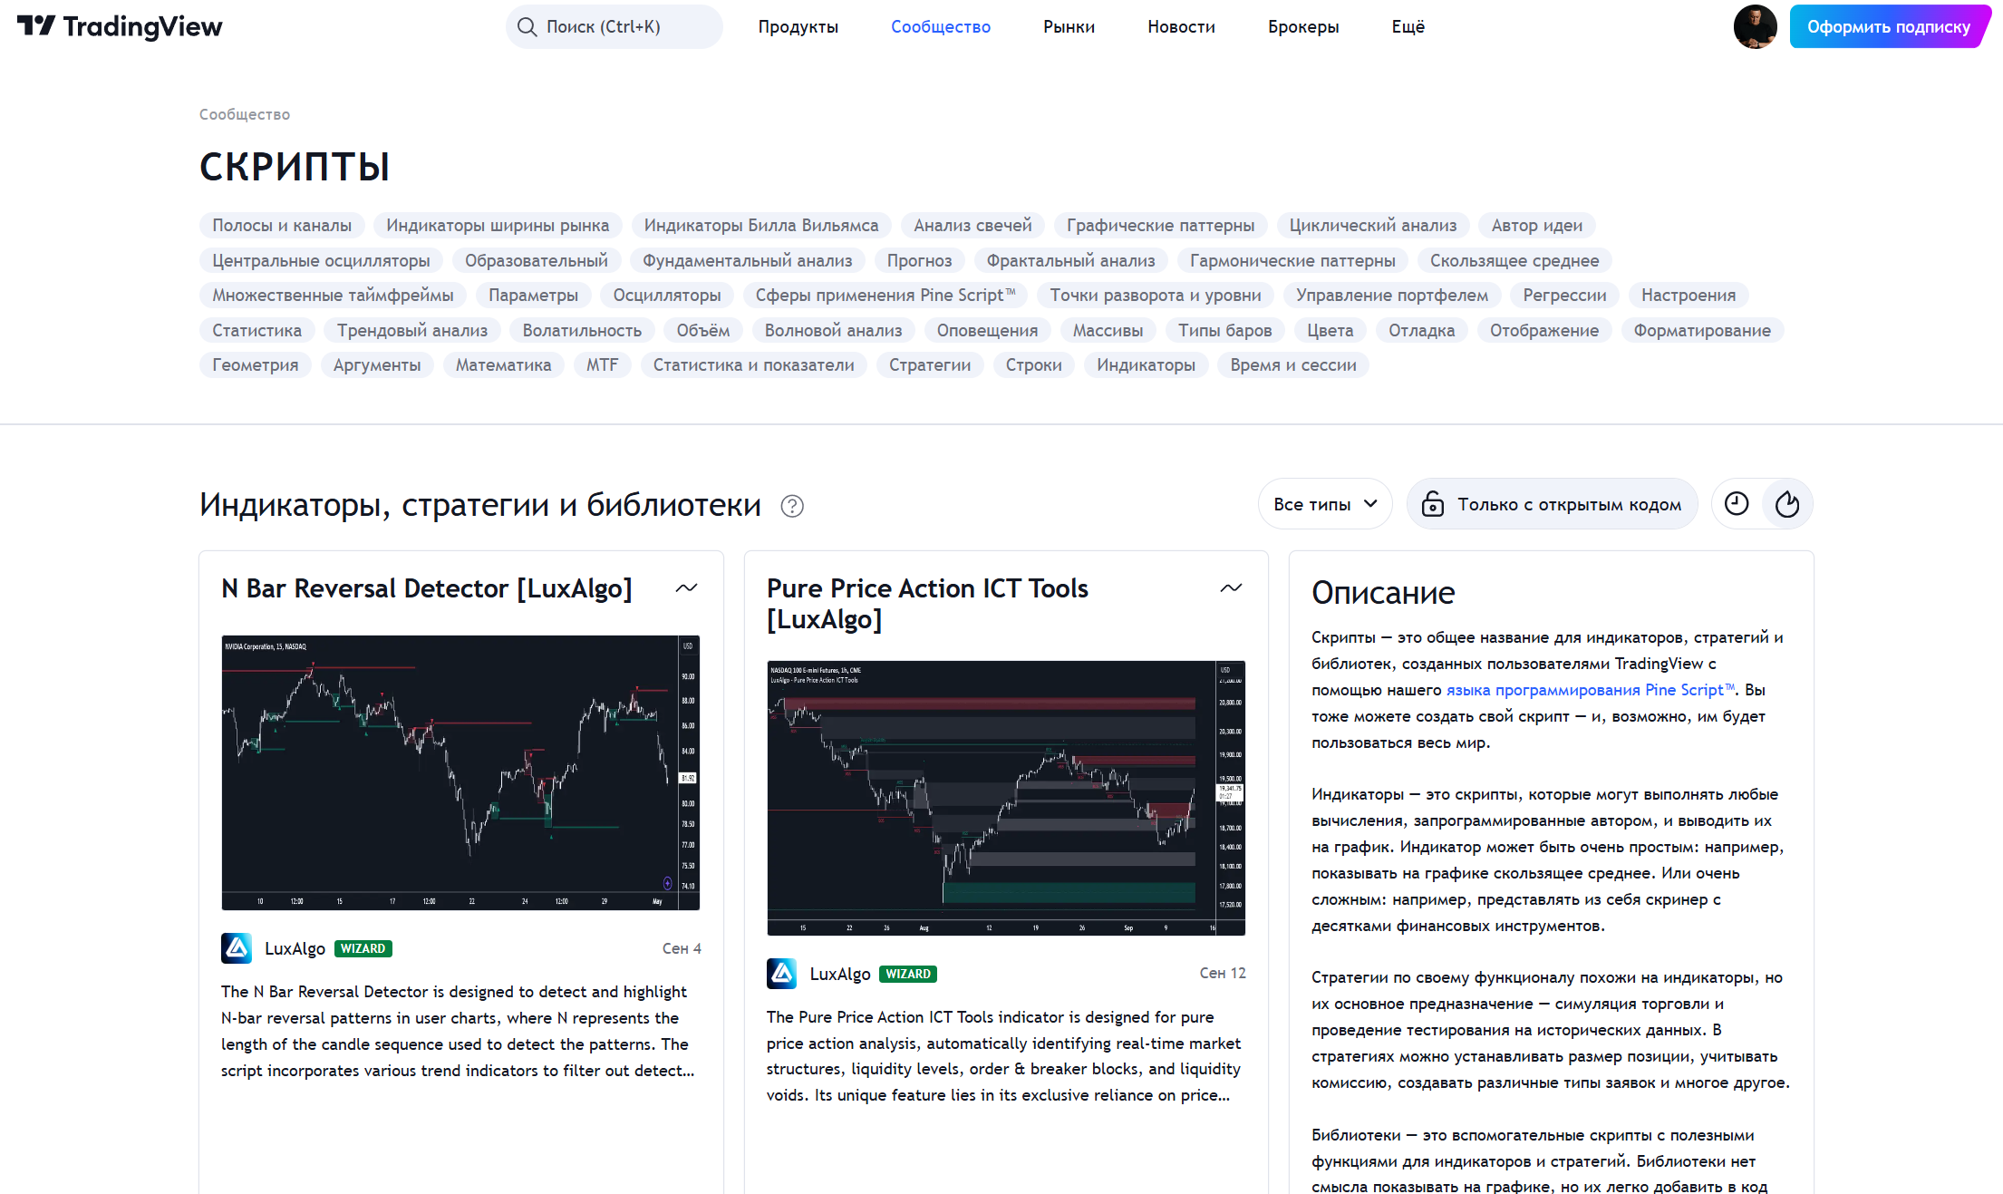
Task: Click WIZARD badge on Pure Price Action card
Action: [908, 974]
